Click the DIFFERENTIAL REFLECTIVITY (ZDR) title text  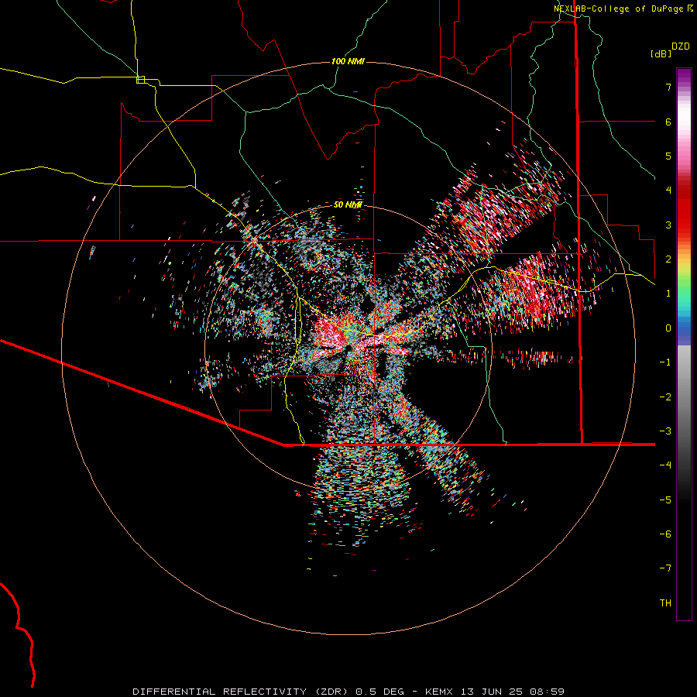click(x=242, y=692)
